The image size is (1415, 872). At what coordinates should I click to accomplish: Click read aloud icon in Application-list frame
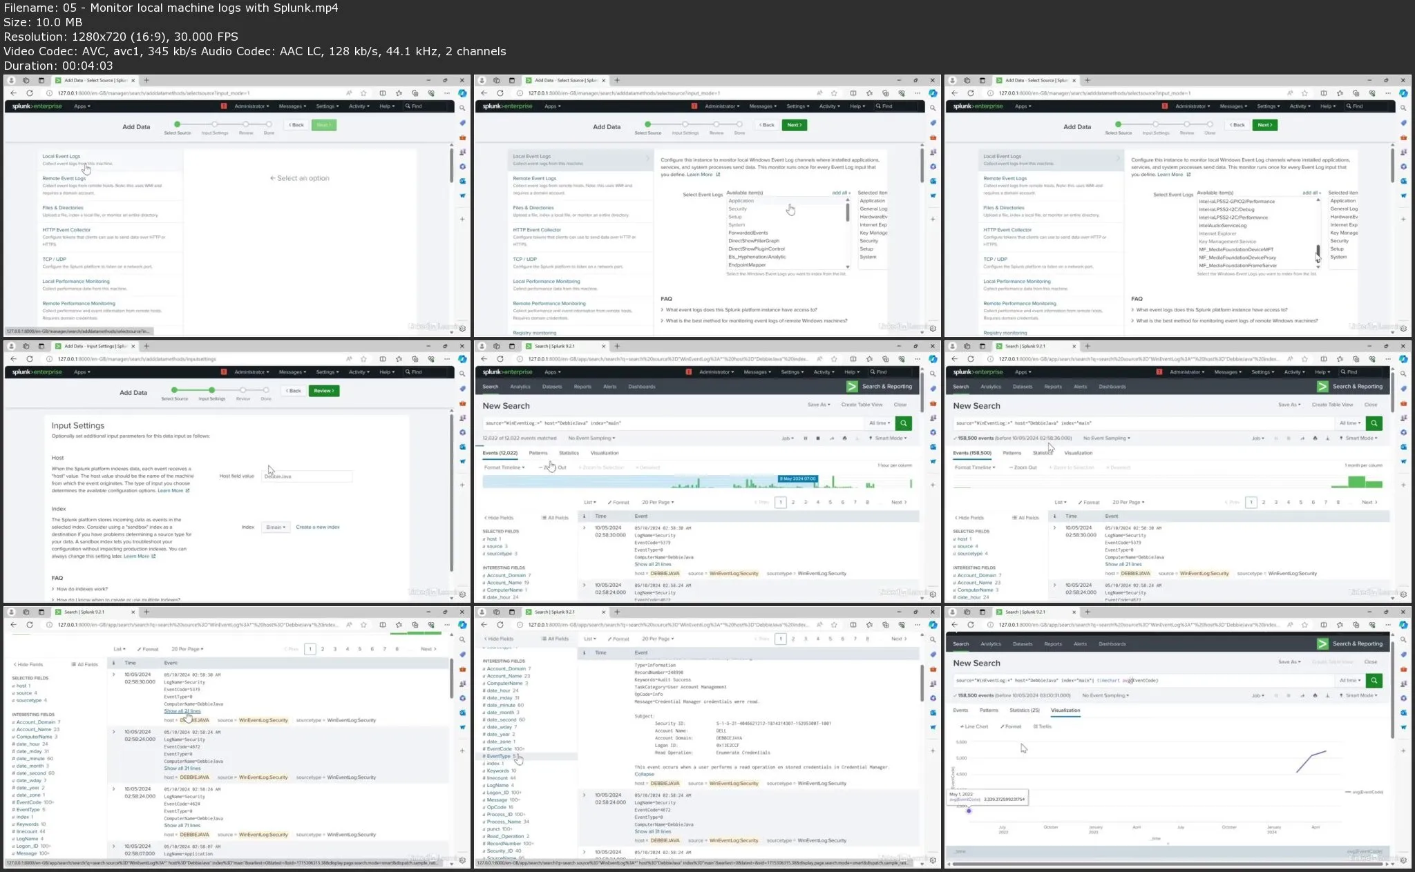pos(819,93)
